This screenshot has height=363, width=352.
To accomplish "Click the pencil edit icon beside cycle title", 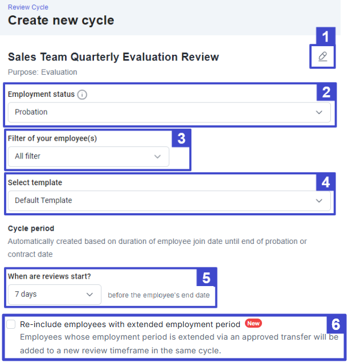I will [322, 56].
